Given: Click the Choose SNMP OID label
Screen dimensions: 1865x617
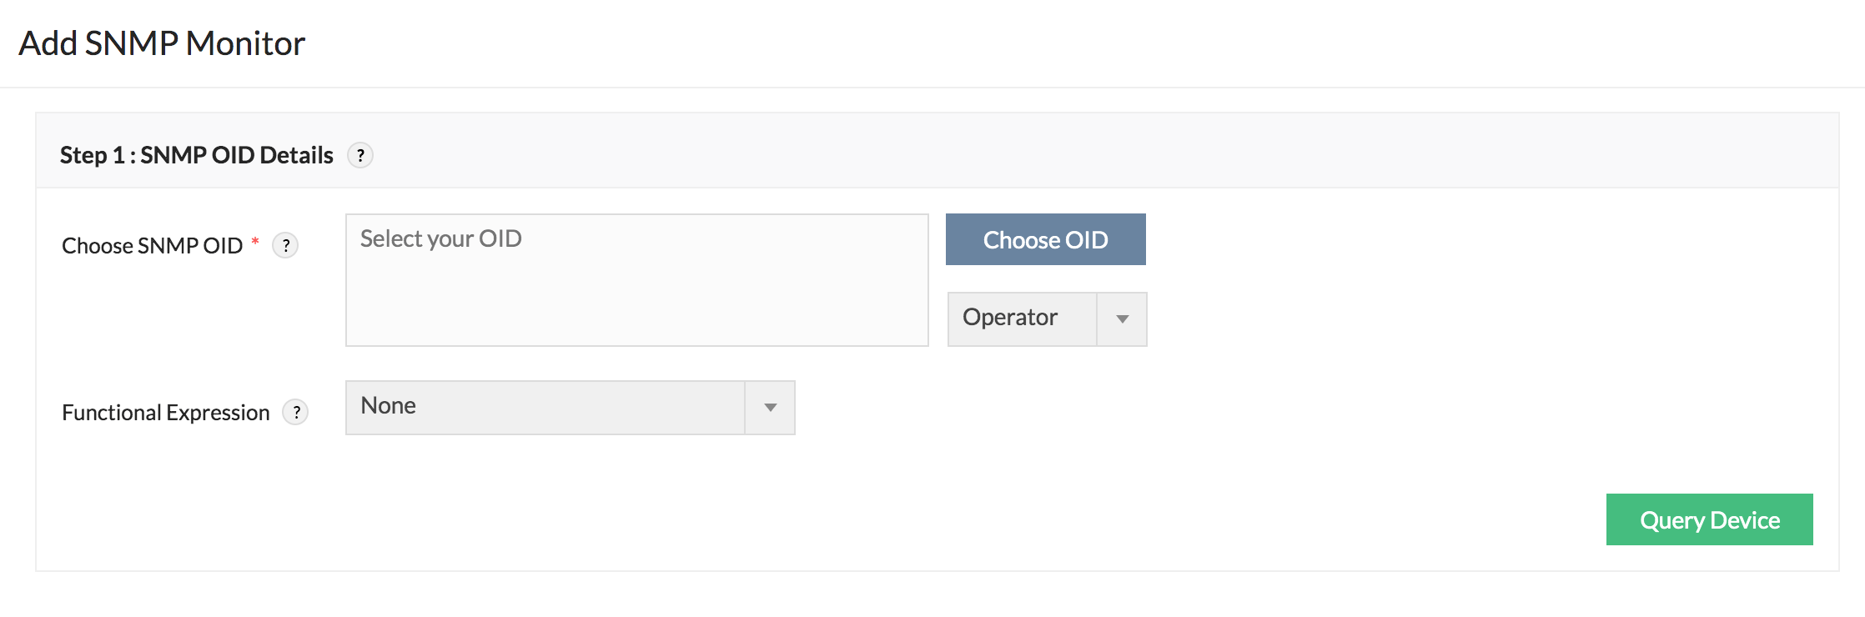Looking at the screenshot, I should (x=152, y=246).
